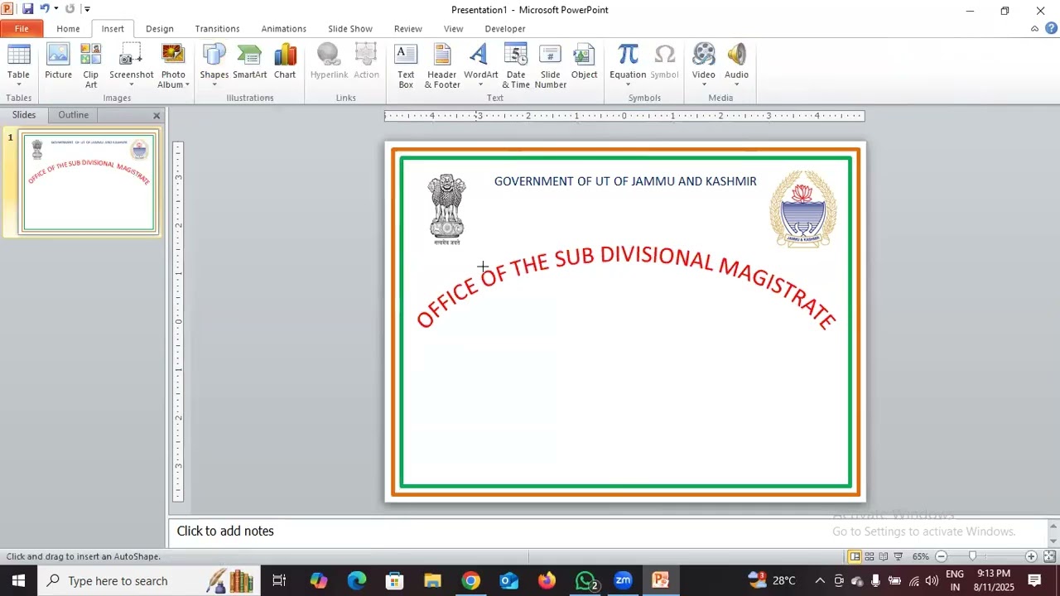
Task: Switch to the Design tab
Action: click(160, 29)
